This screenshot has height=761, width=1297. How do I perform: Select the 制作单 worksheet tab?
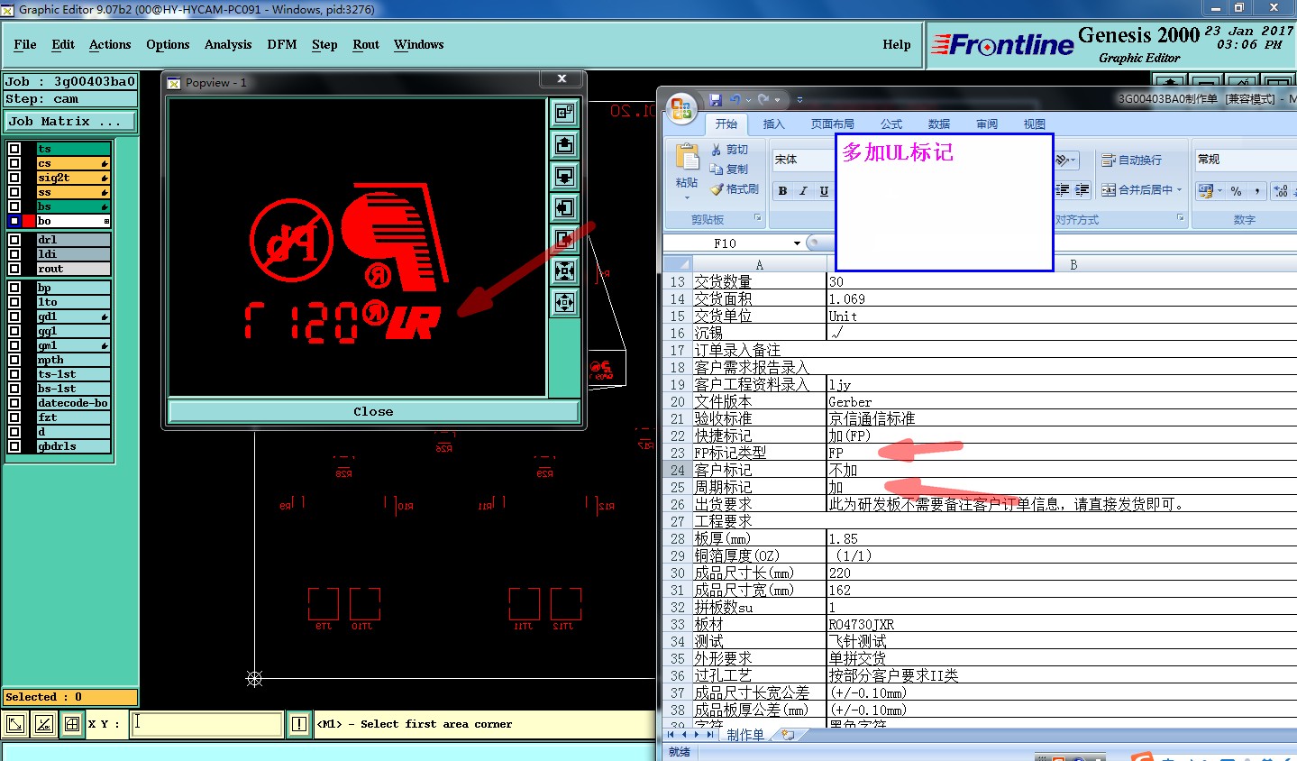745,735
